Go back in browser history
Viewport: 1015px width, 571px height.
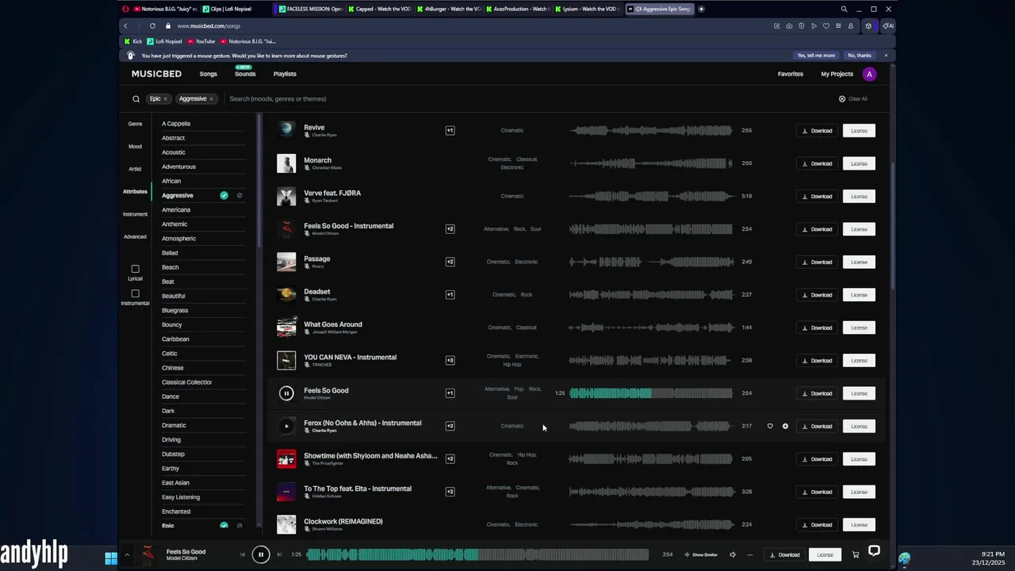coord(125,25)
